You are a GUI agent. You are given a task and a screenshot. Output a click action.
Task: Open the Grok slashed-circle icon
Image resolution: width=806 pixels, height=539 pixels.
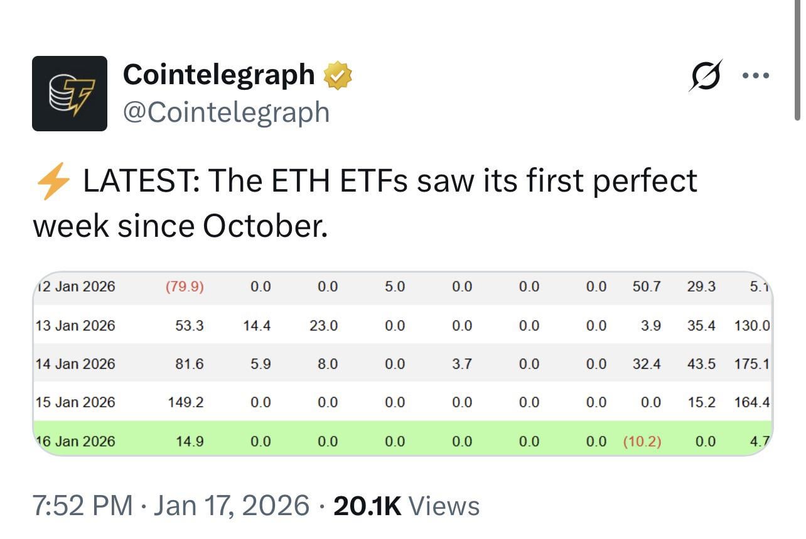coord(706,76)
